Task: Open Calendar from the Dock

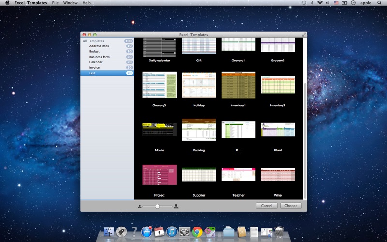Action: 159,232
